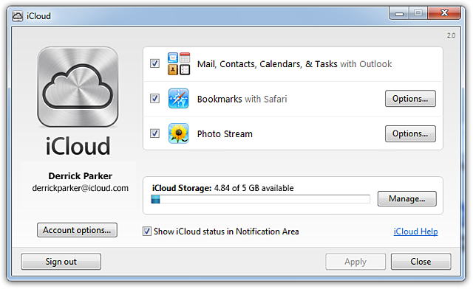The height and width of the screenshot is (289, 473).
Task: Click the Close button at bottom
Action: 421,262
